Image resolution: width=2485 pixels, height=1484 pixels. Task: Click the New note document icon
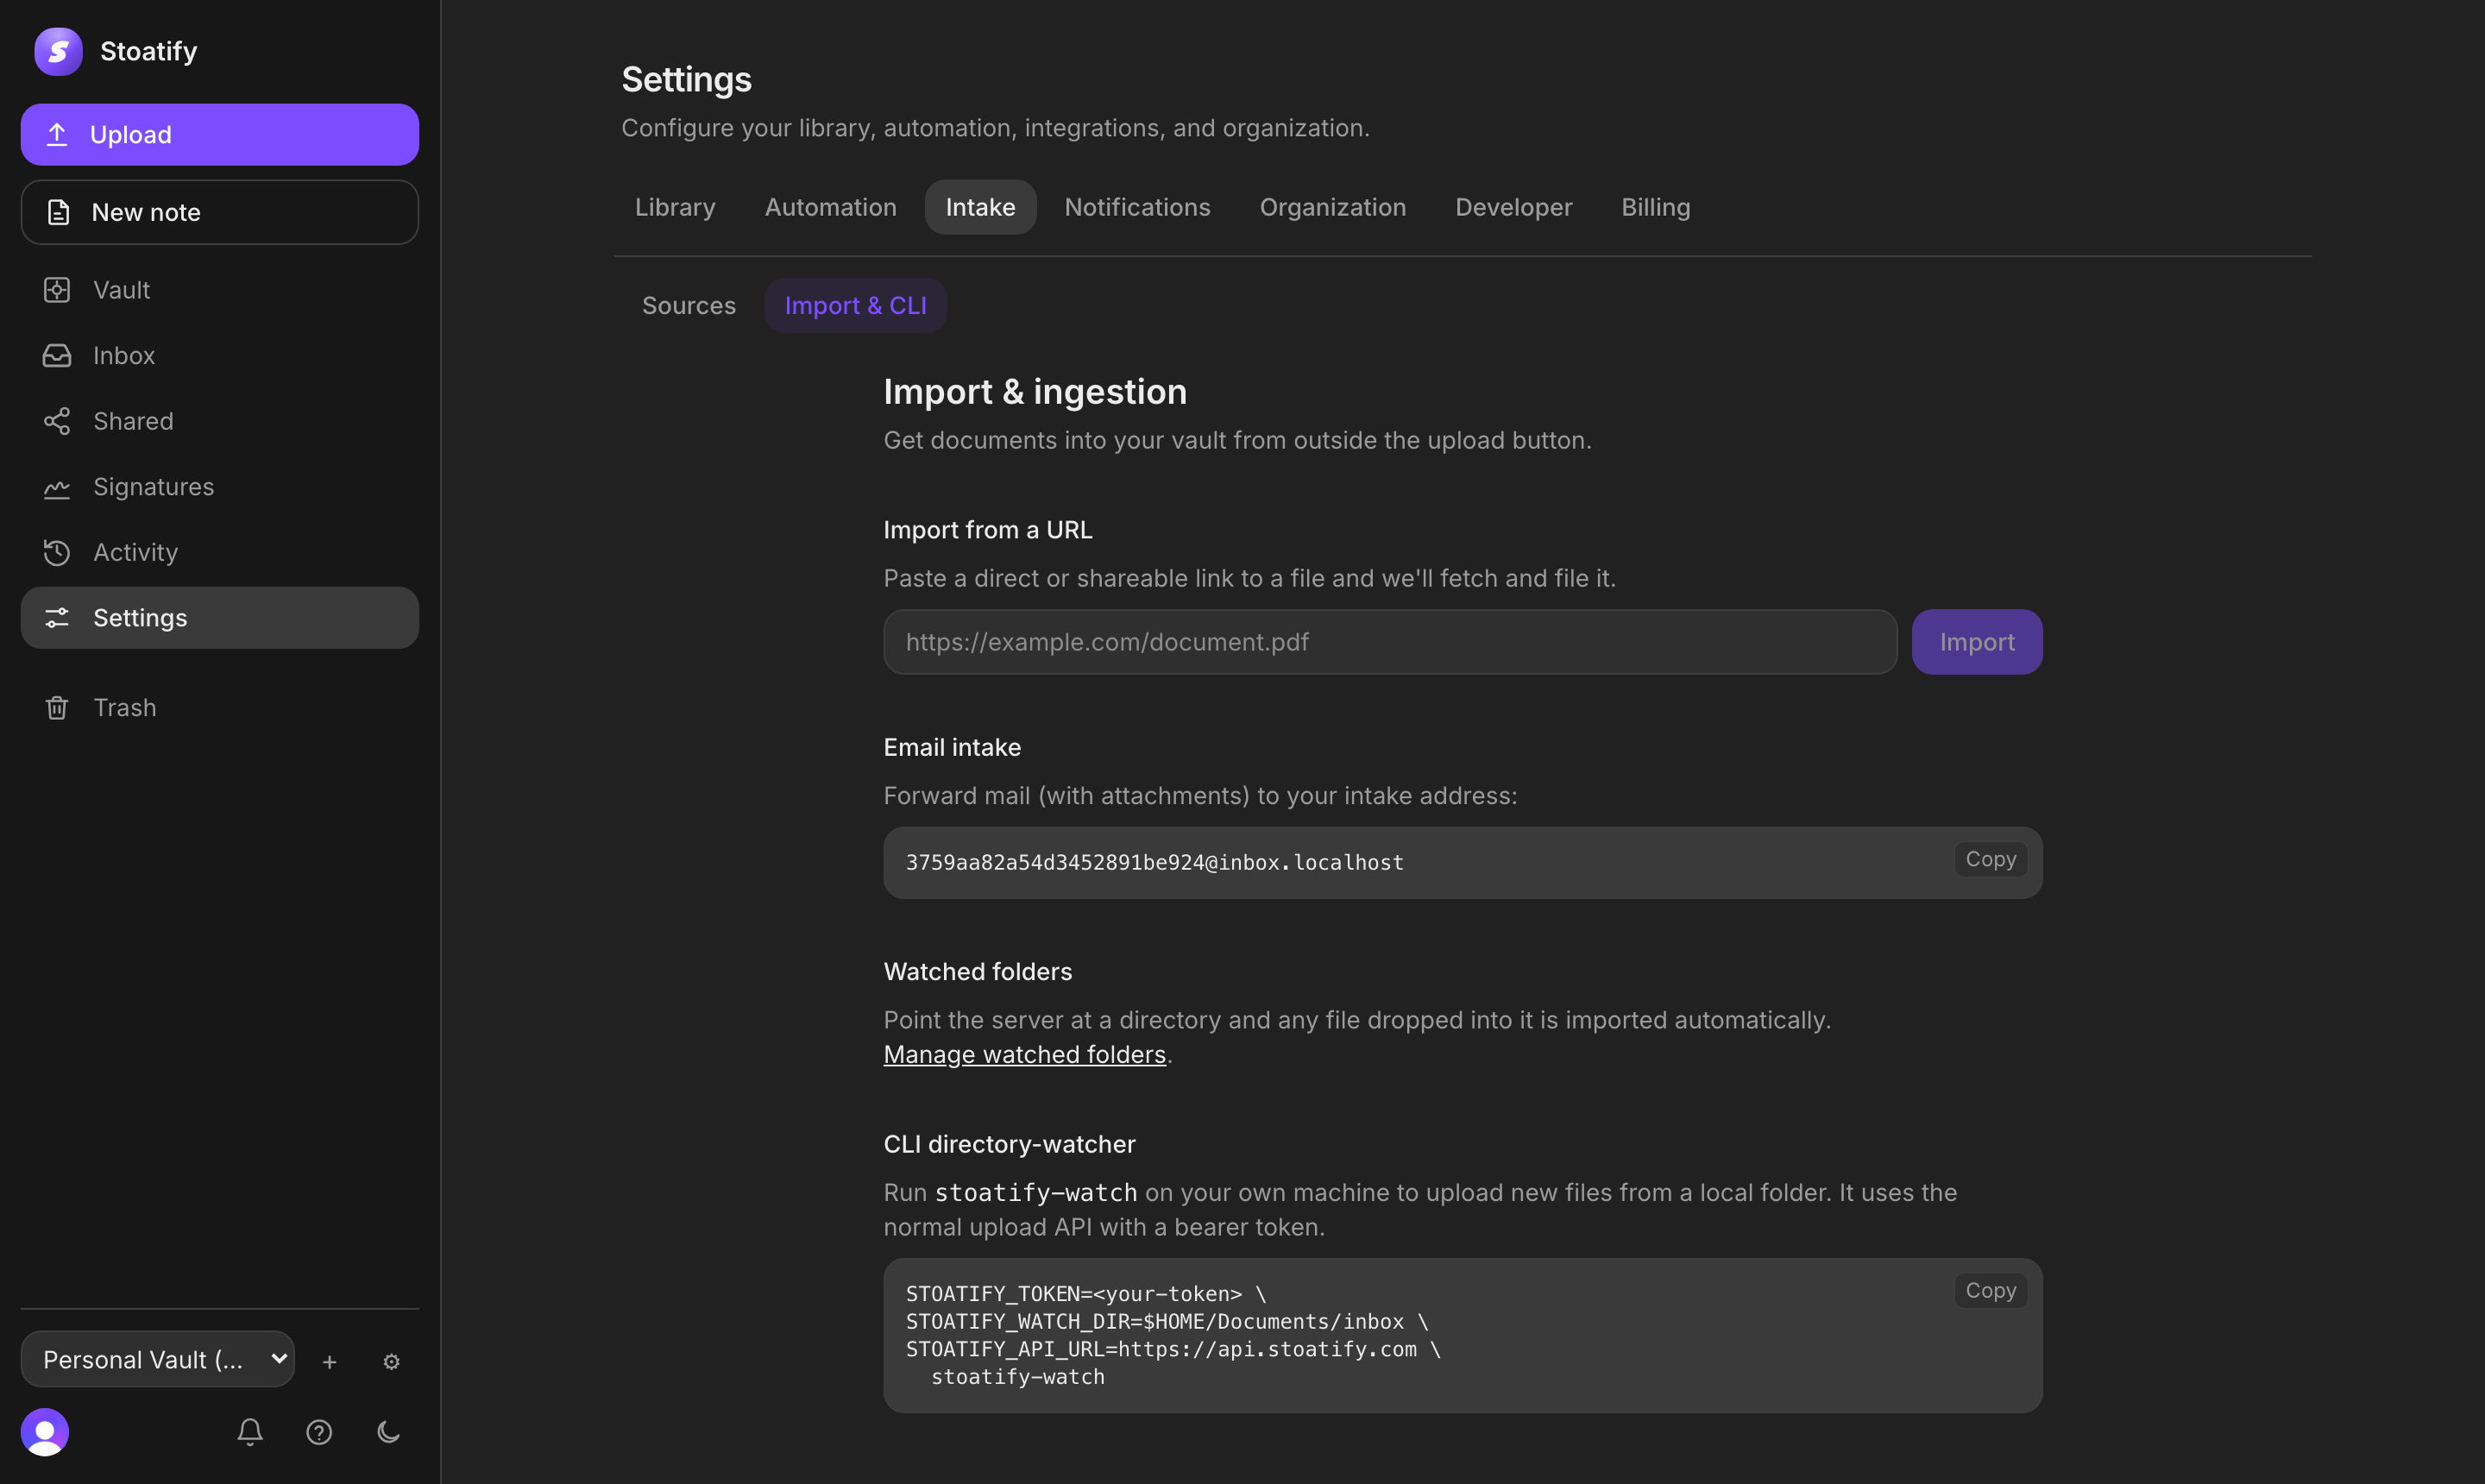pos(58,212)
